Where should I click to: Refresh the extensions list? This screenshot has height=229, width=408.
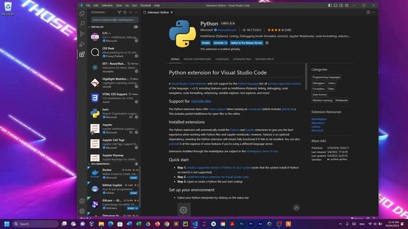125,12
